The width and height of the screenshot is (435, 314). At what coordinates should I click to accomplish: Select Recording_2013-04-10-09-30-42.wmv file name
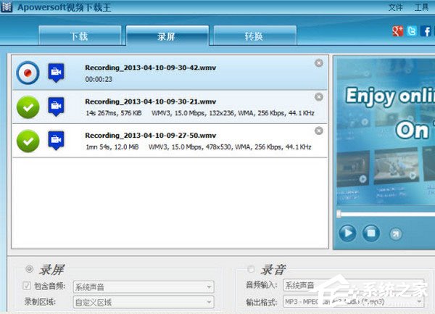tap(150, 67)
